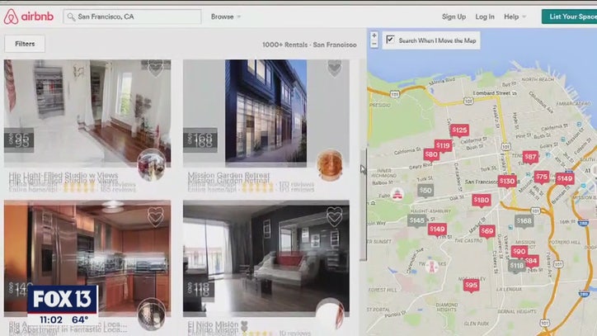View host avatar on the kitchen apartment listing
597x336 pixels.
tap(152, 315)
